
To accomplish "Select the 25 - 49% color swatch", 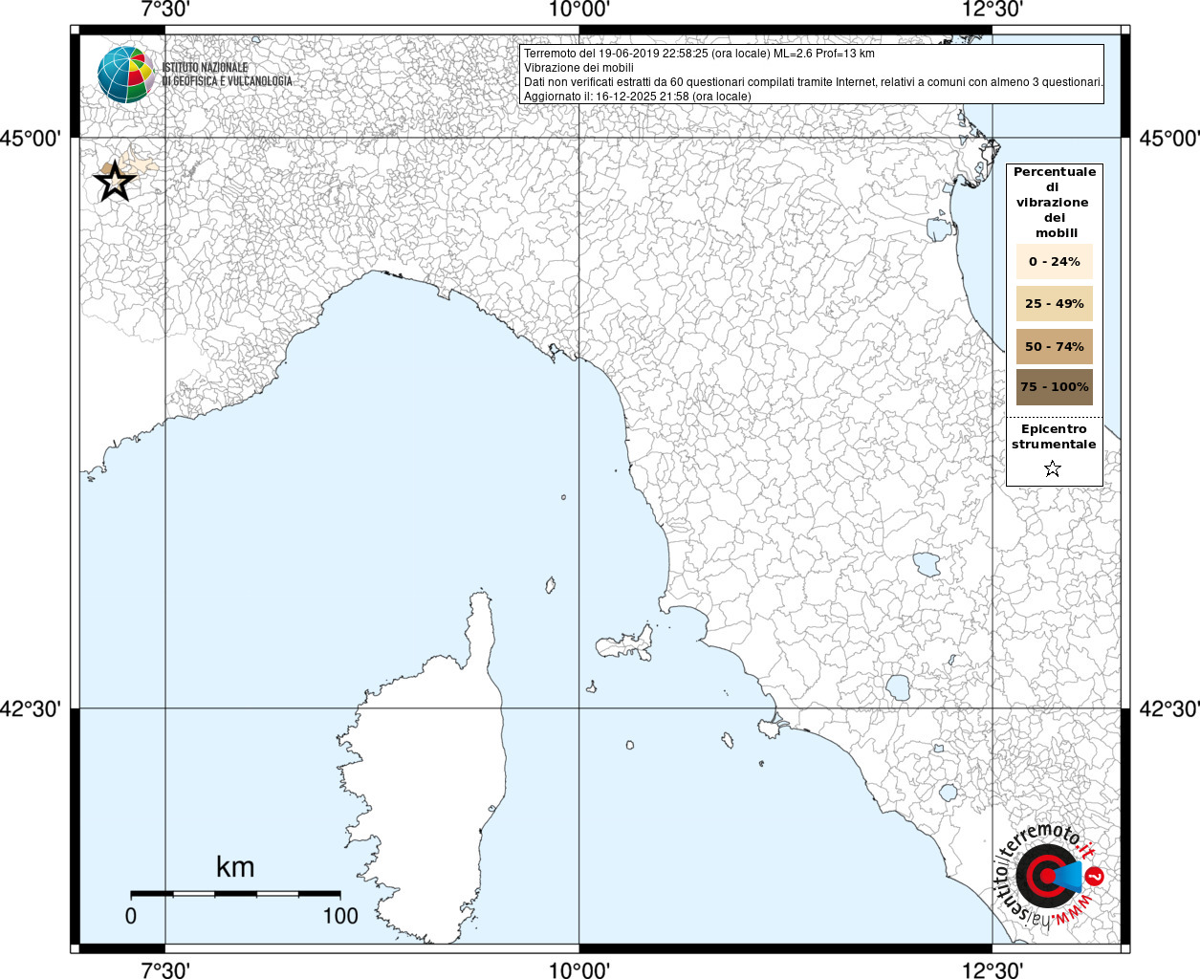I will [x=1055, y=303].
